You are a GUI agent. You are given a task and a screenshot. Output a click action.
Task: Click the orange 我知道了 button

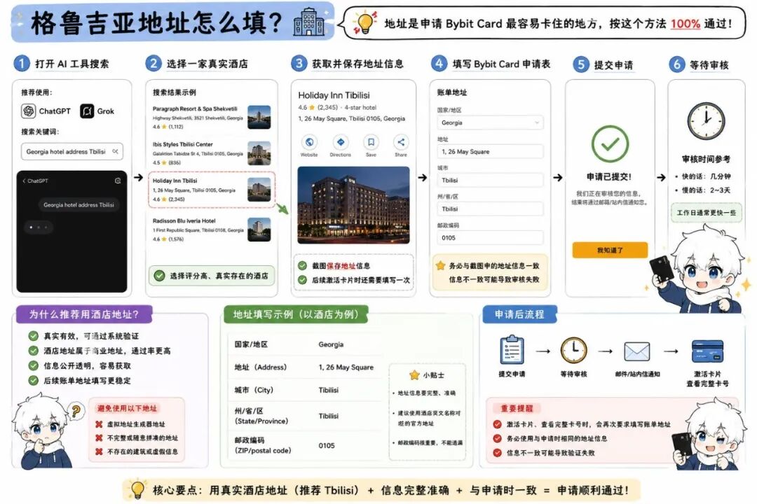(x=610, y=250)
